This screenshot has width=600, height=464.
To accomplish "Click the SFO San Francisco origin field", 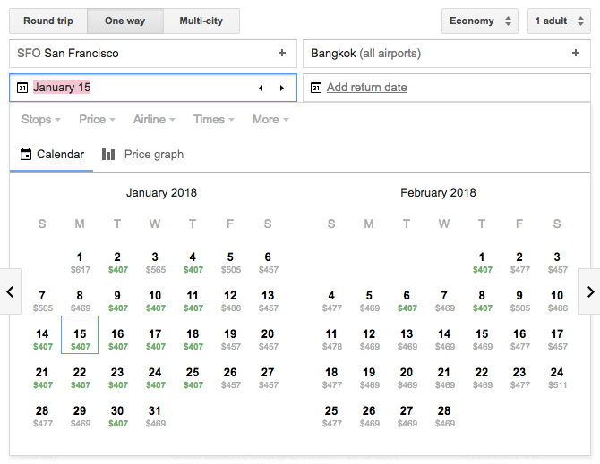I will point(143,54).
